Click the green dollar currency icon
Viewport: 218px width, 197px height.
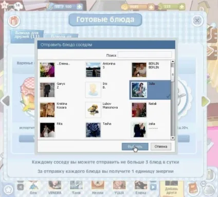click(160, 7)
